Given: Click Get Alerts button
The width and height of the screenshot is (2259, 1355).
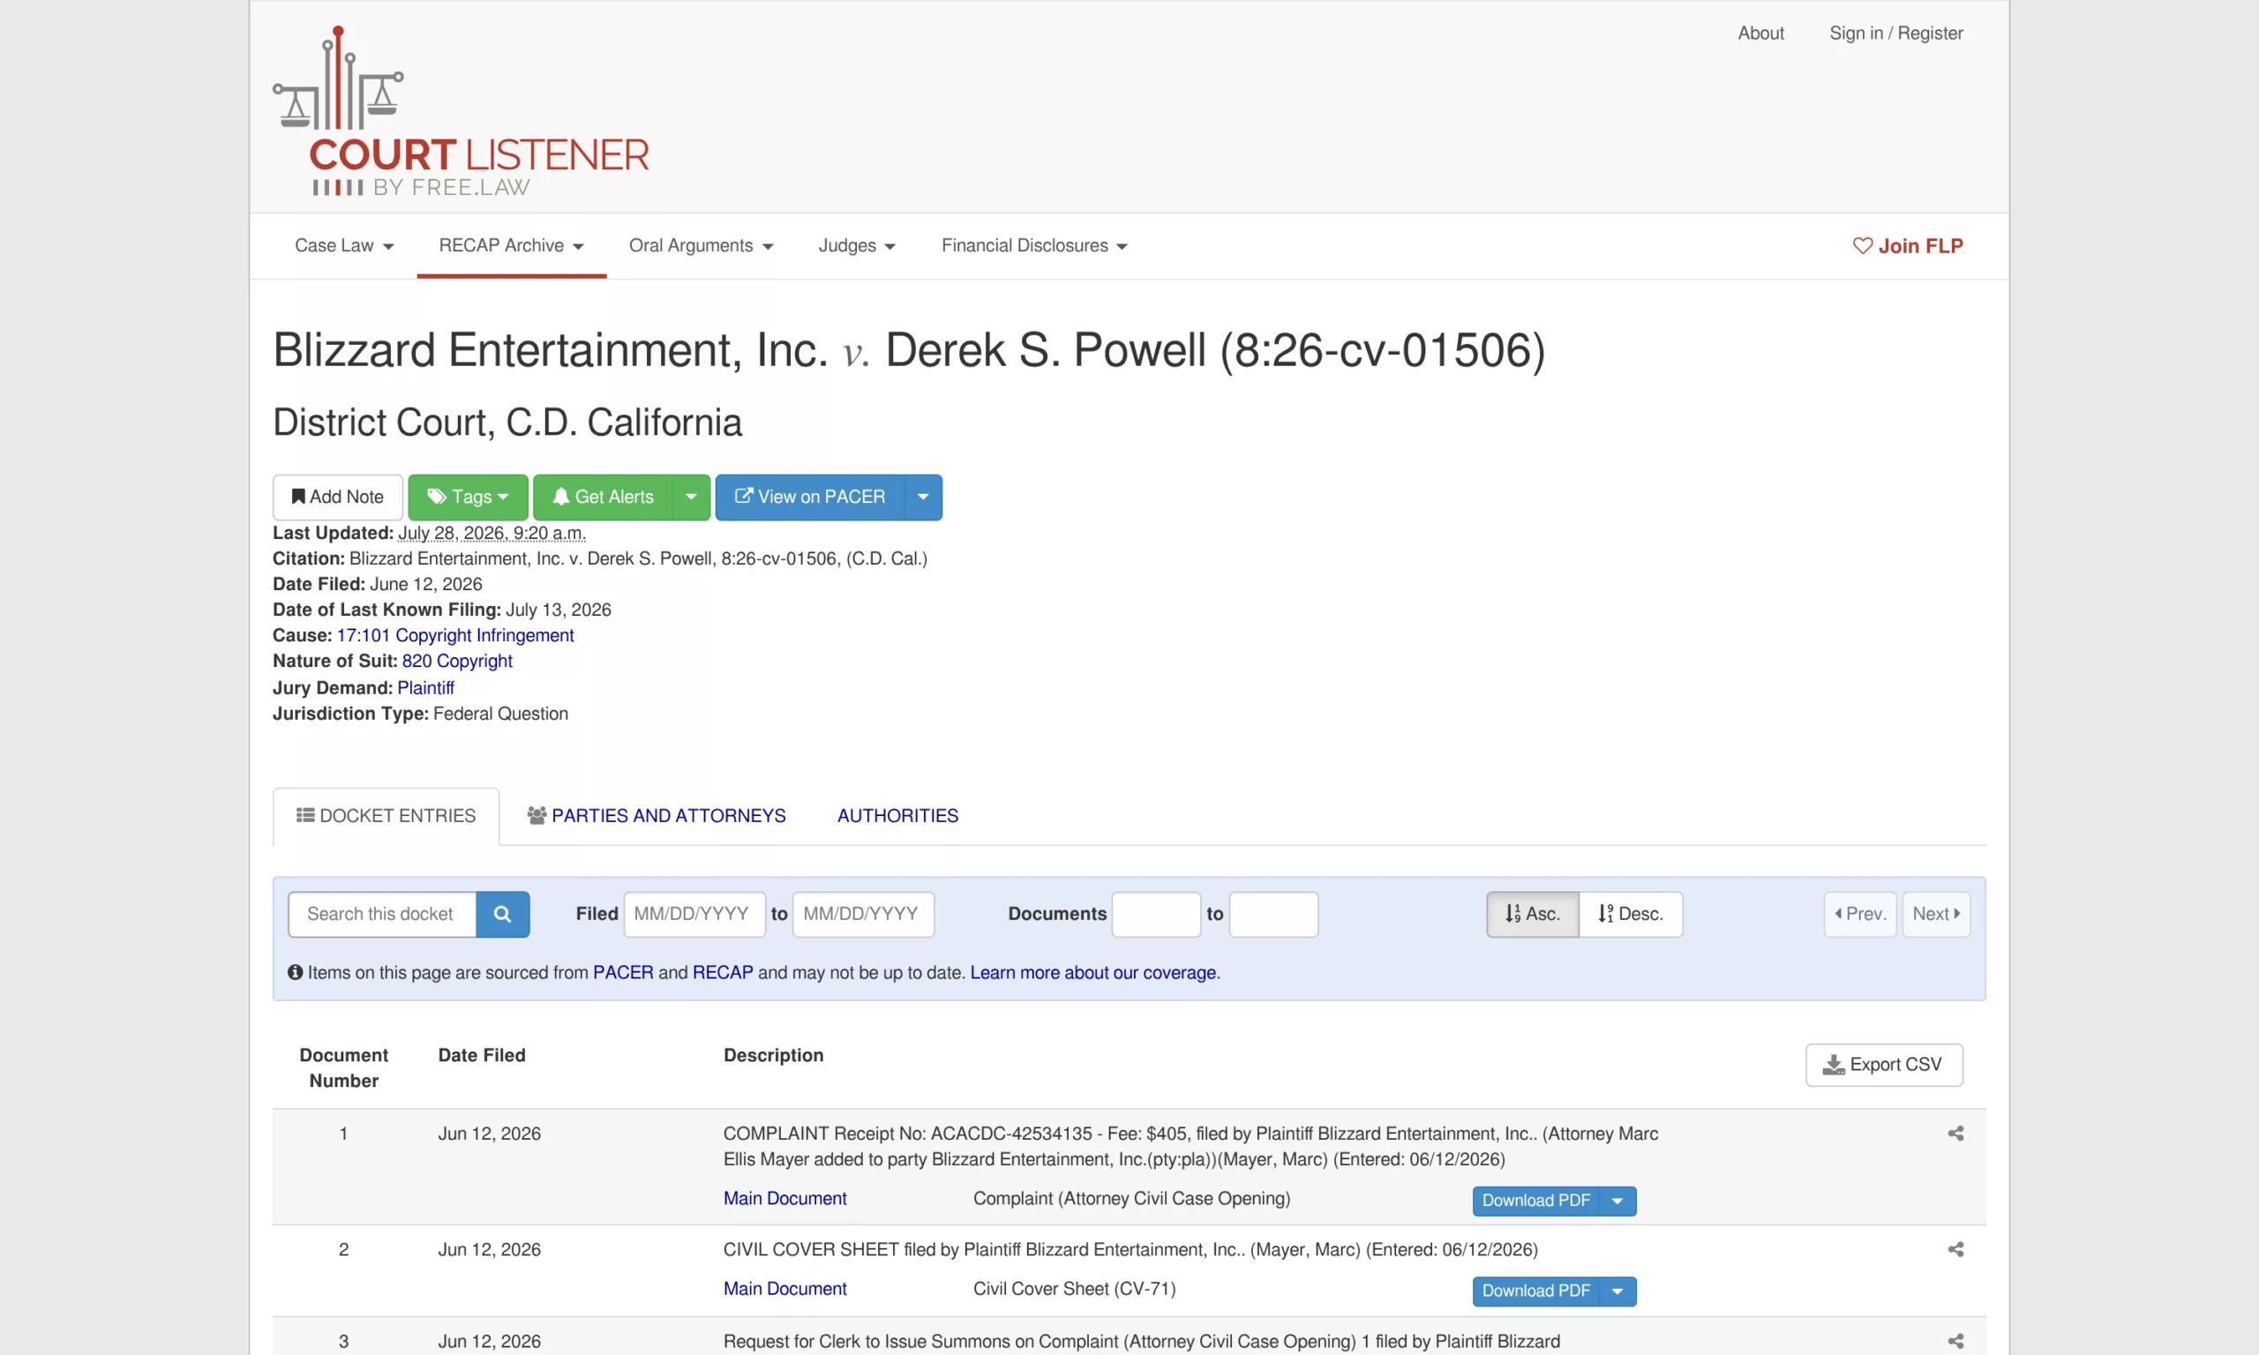Looking at the screenshot, I should [603, 497].
